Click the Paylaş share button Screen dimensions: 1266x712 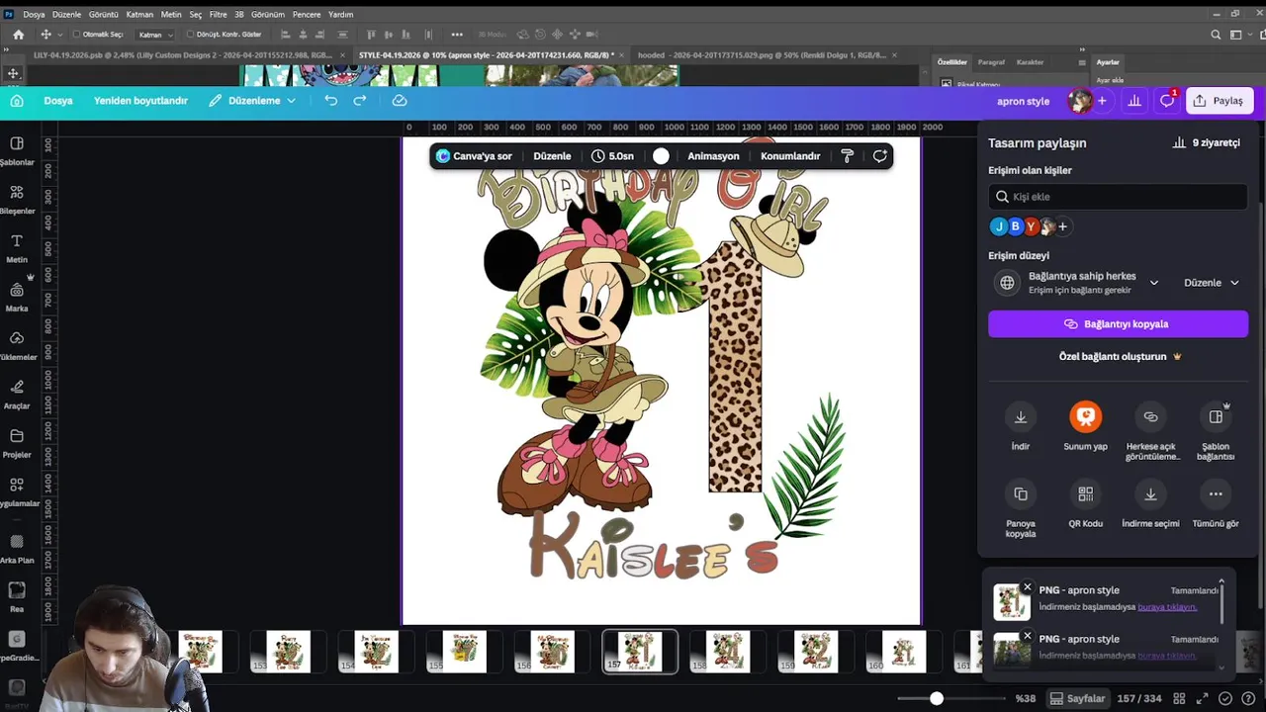point(1219,101)
